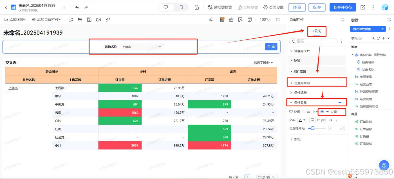Search fields with magnifier icon
Viewport: 394px width, 179px height.
[x=373, y=38]
